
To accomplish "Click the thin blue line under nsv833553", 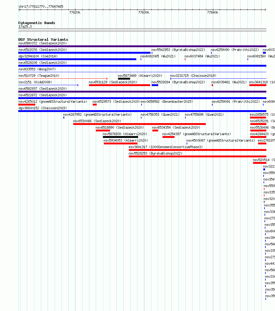I will click(x=142, y=72).
